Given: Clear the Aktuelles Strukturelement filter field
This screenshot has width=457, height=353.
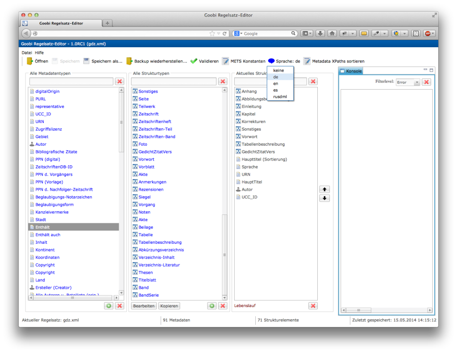Looking at the screenshot, I should [x=313, y=82].
